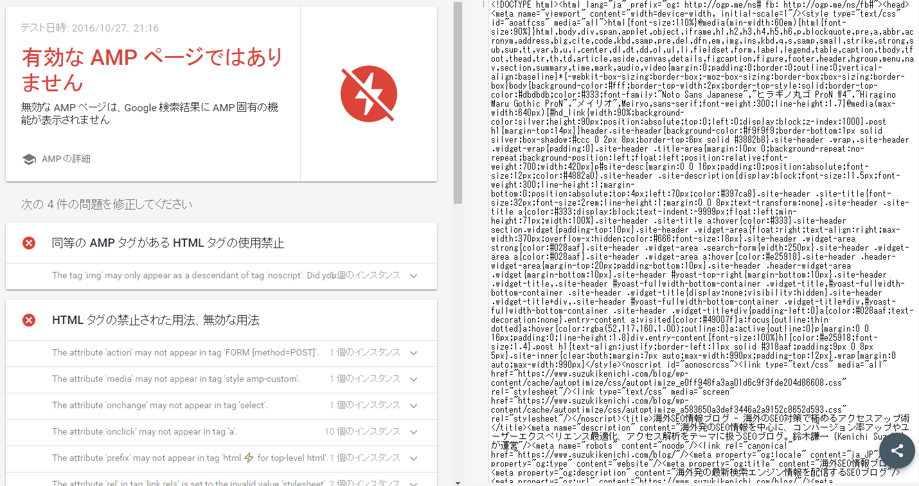Click error icon for 同等の AMP タグがある HTML タグの使用禁止
The height and width of the screenshot is (486, 919).
(29, 243)
